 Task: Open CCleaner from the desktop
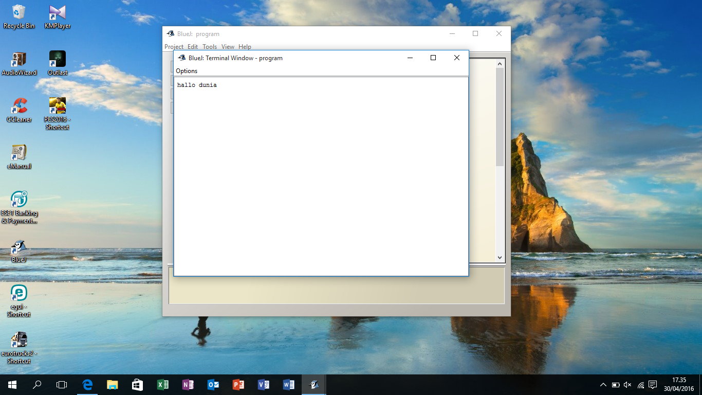(x=19, y=106)
